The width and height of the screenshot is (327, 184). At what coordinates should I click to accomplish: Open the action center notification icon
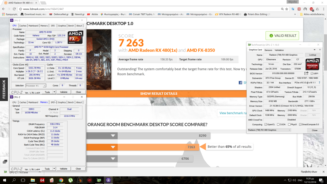[321, 180]
